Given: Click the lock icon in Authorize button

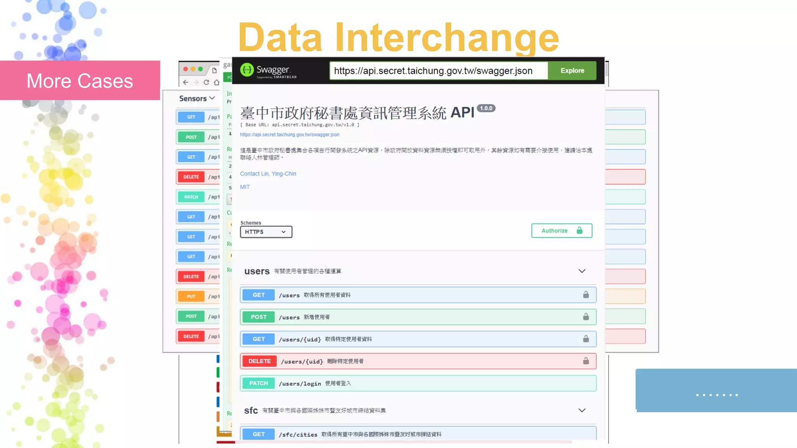Looking at the screenshot, I should click(579, 231).
